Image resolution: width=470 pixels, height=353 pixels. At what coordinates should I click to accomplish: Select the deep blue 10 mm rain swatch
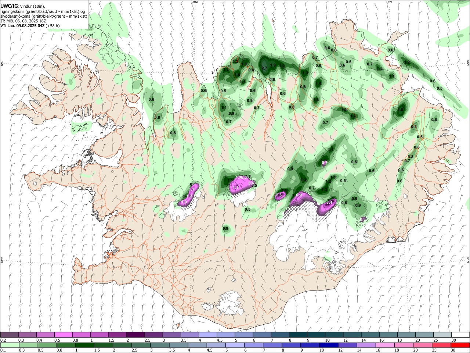click(x=328, y=345)
